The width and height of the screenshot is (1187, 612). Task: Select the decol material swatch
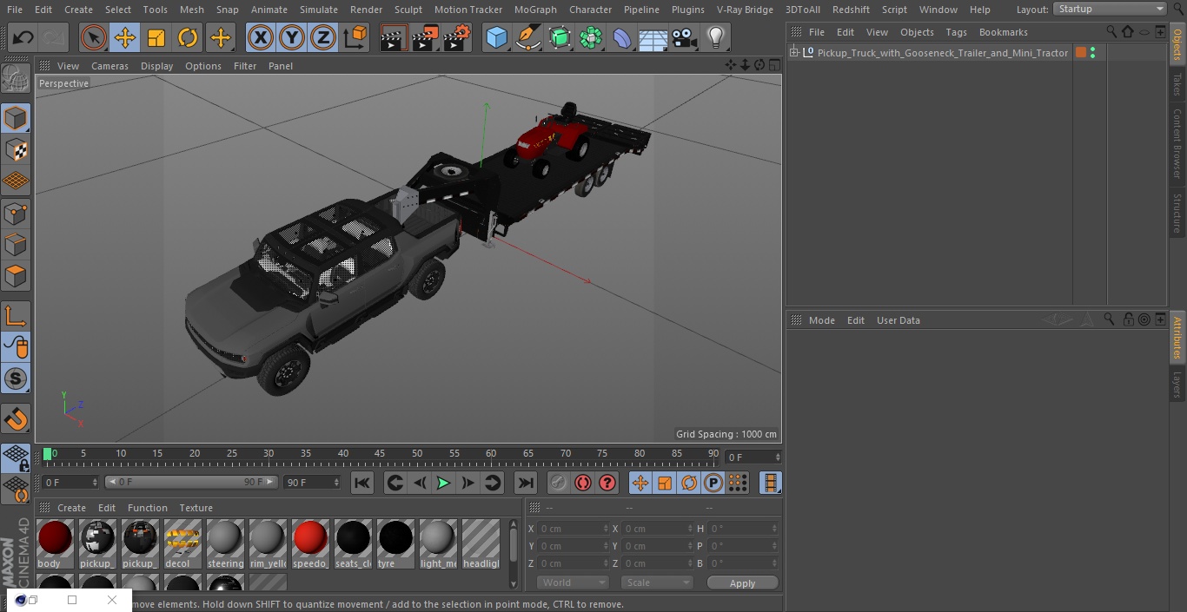click(x=182, y=543)
